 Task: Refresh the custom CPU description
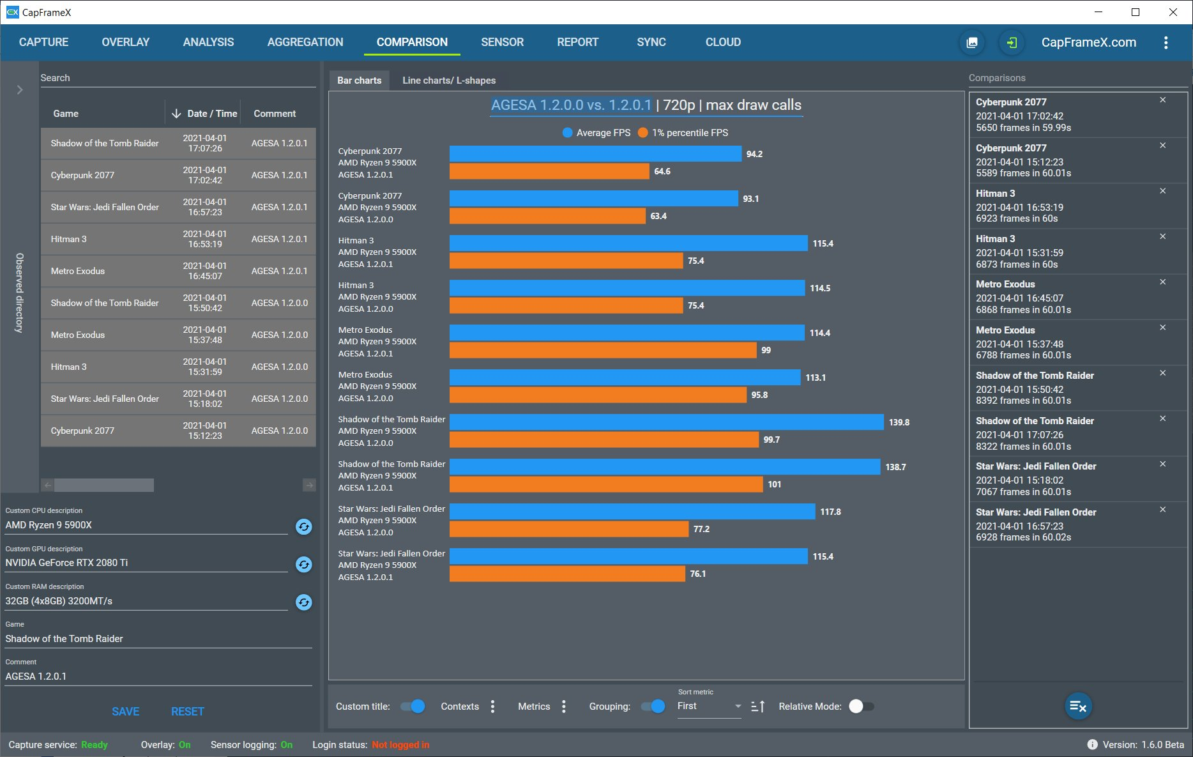(304, 526)
